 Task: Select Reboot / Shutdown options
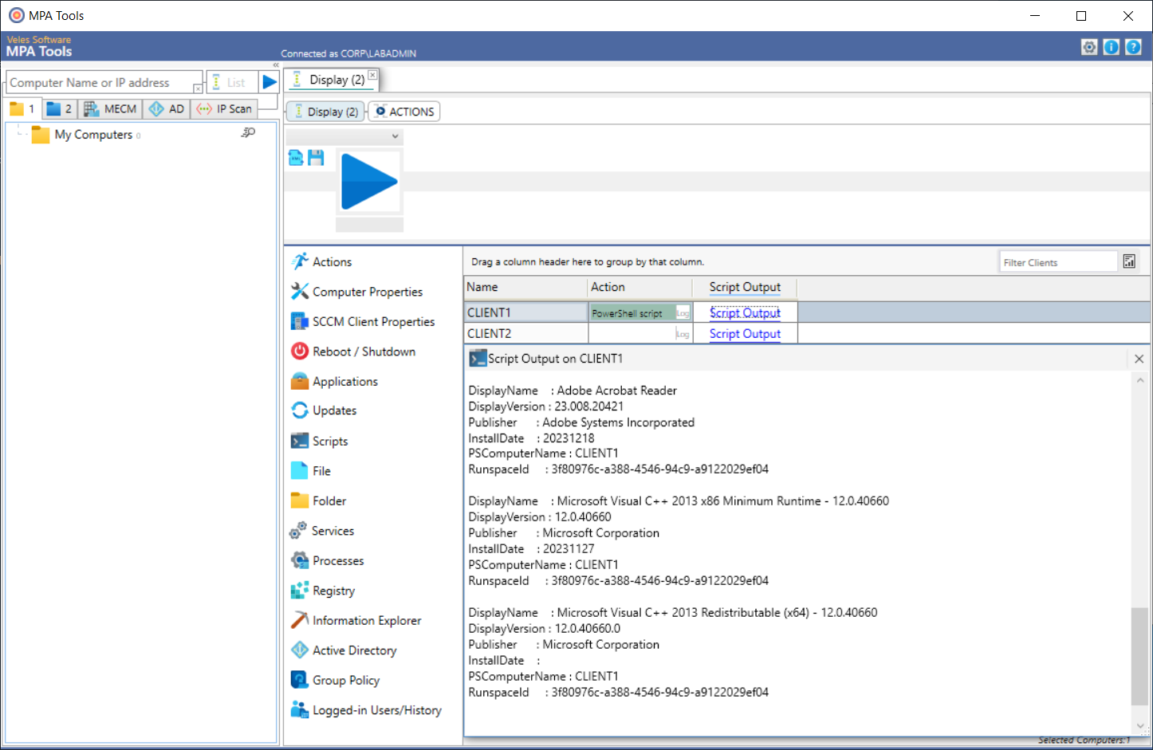coord(353,351)
